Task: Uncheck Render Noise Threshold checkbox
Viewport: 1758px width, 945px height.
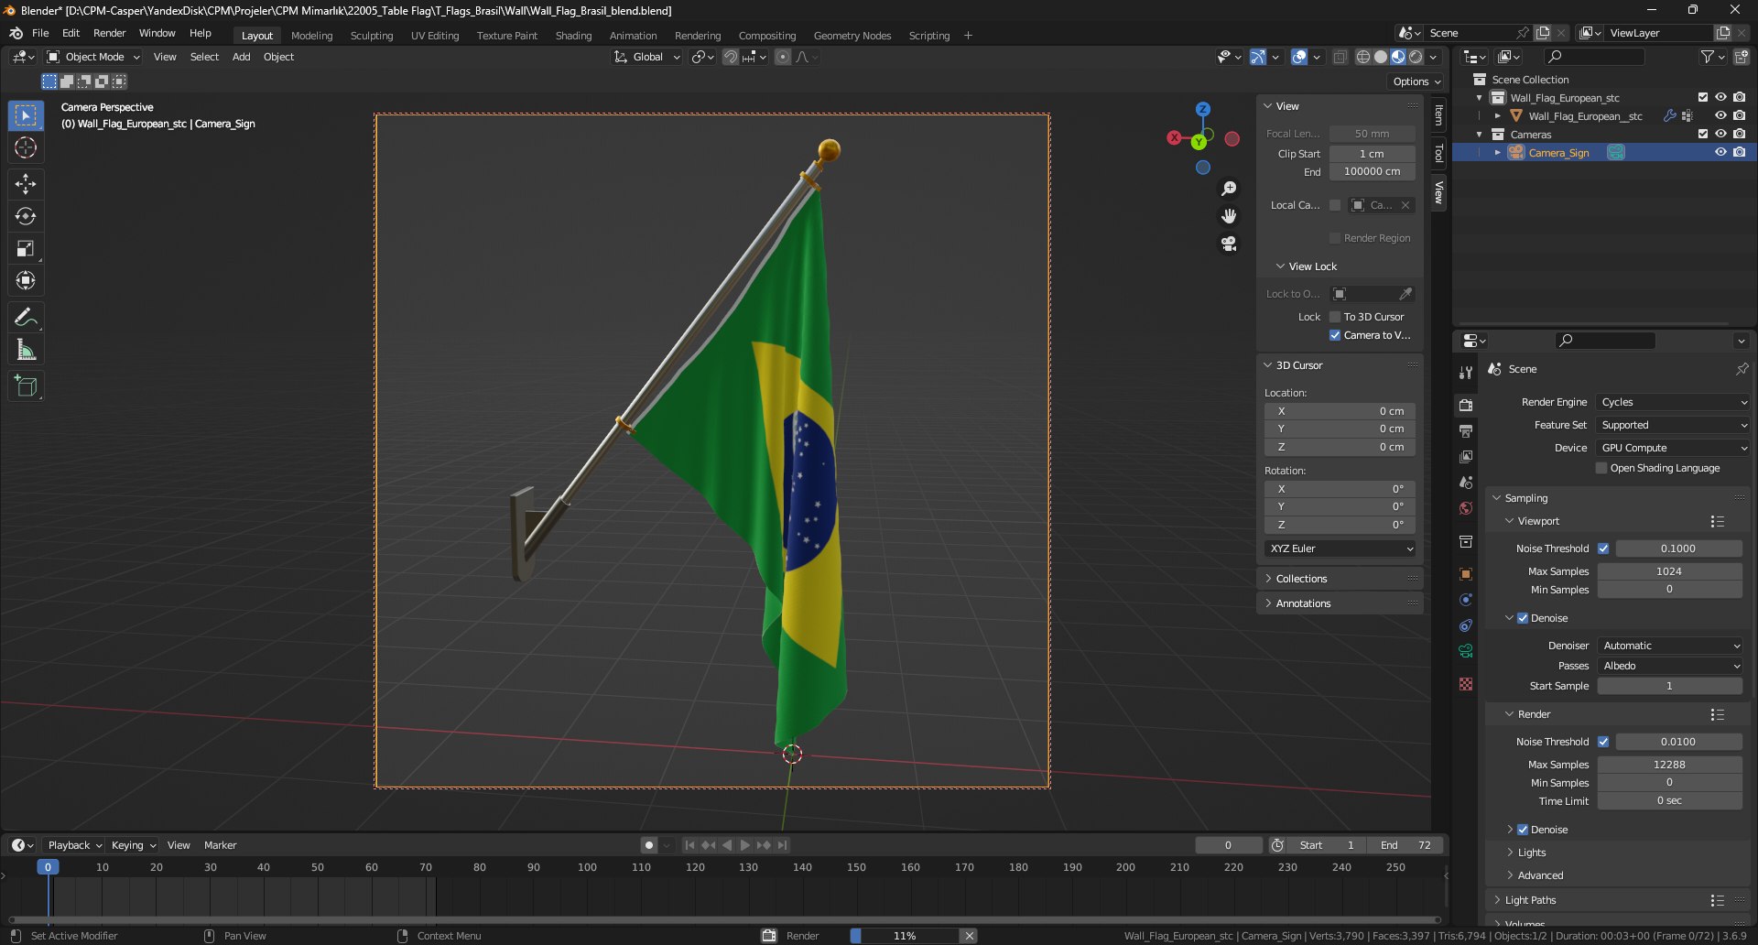Action: (1603, 742)
